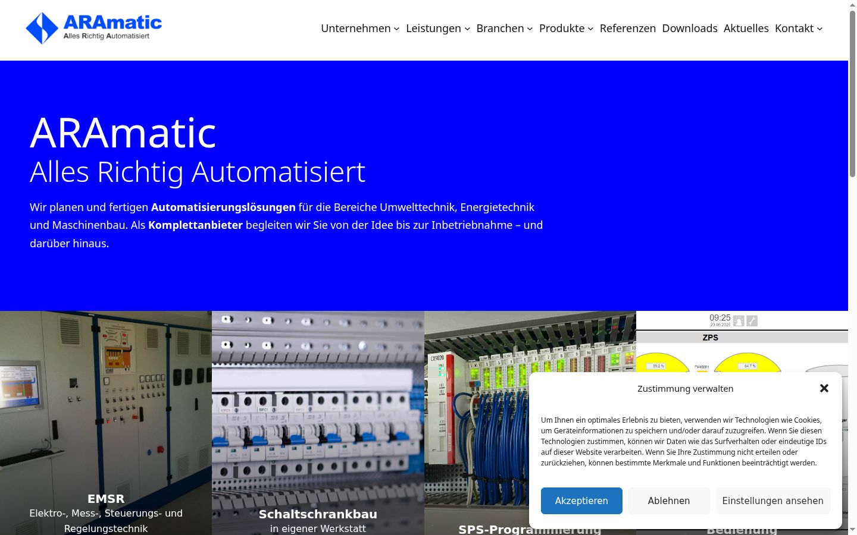Open the Branchen menu

click(x=500, y=29)
